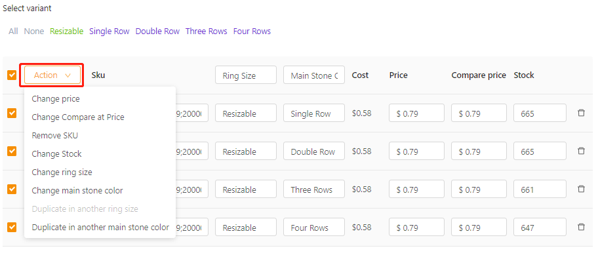Toggle the Three Rows variant checkbox
The width and height of the screenshot is (598, 261).
pos(12,190)
